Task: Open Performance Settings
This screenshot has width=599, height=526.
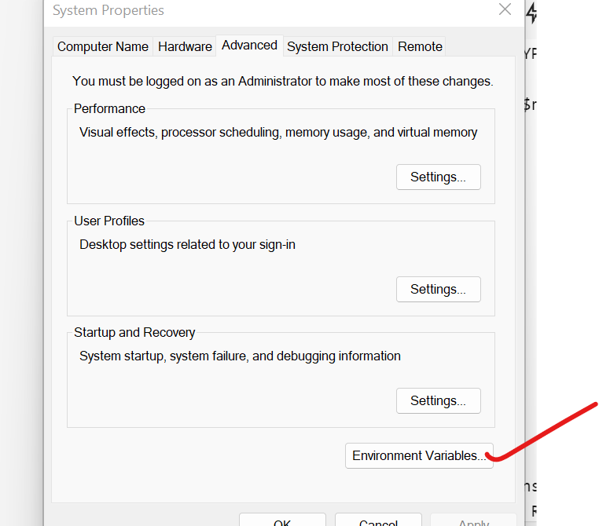Action: click(x=438, y=177)
